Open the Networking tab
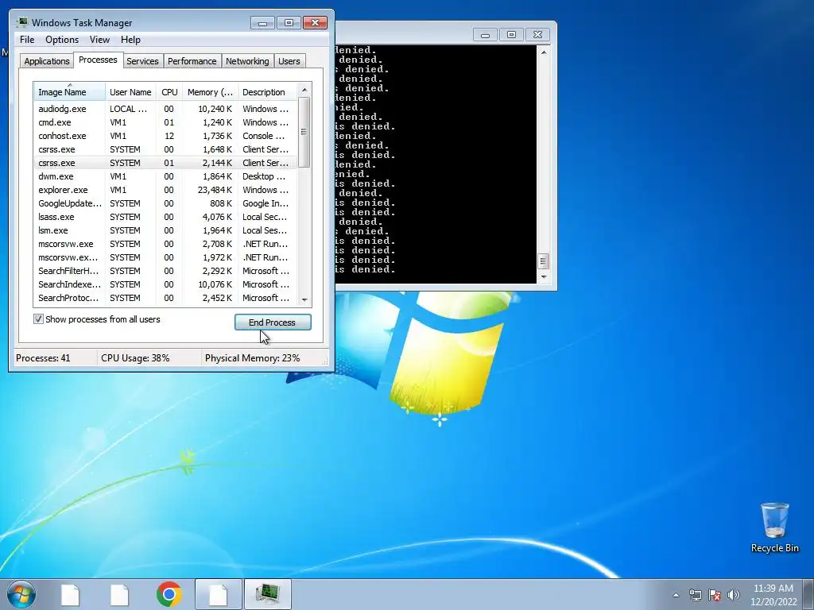Viewport: 814px width, 610px height. coord(248,61)
